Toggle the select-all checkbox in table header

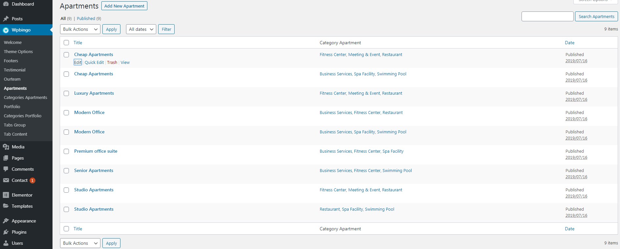(66, 43)
